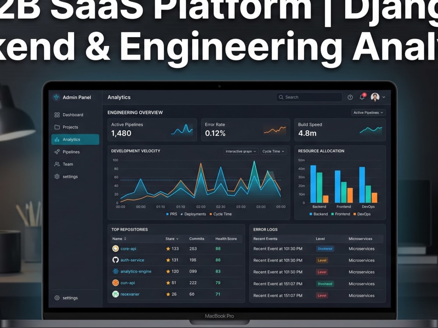Viewport: 438px width, 328px height.
Task: Toggle the PRS legend series
Action: point(172,214)
